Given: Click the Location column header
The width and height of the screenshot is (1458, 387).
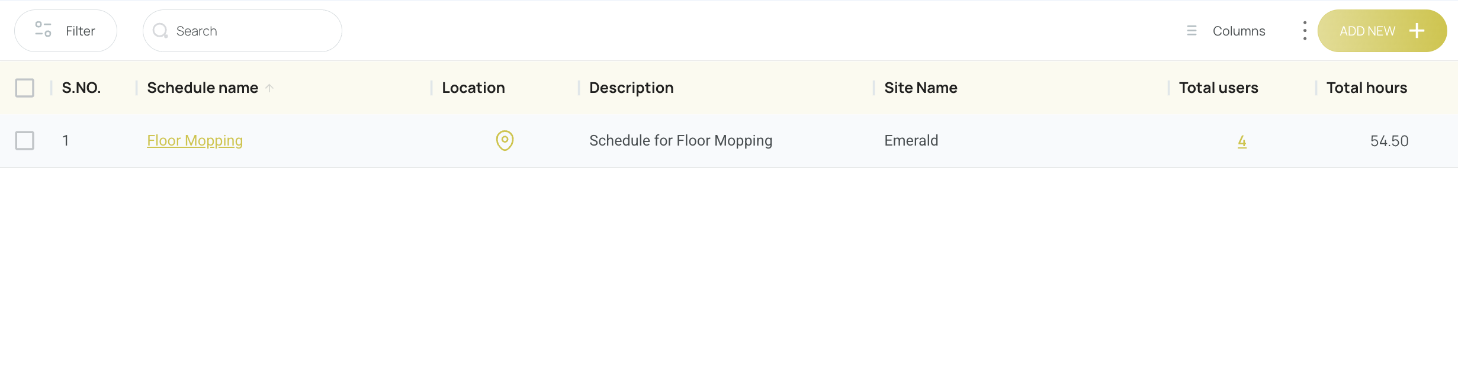Looking at the screenshot, I should pyautogui.click(x=473, y=88).
